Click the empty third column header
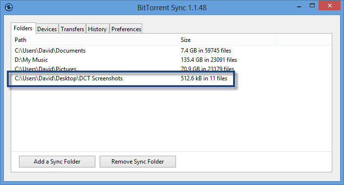The image size is (344, 185). tap(303, 40)
